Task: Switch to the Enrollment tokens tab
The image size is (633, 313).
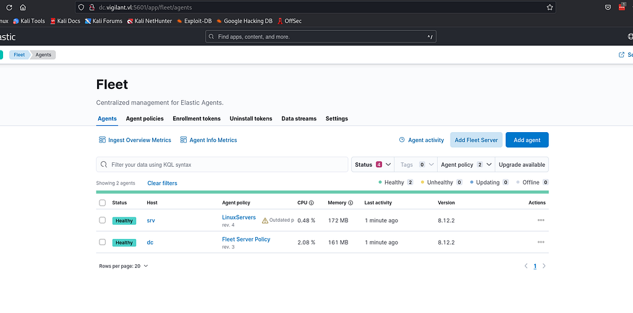Action: tap(197, 119)
